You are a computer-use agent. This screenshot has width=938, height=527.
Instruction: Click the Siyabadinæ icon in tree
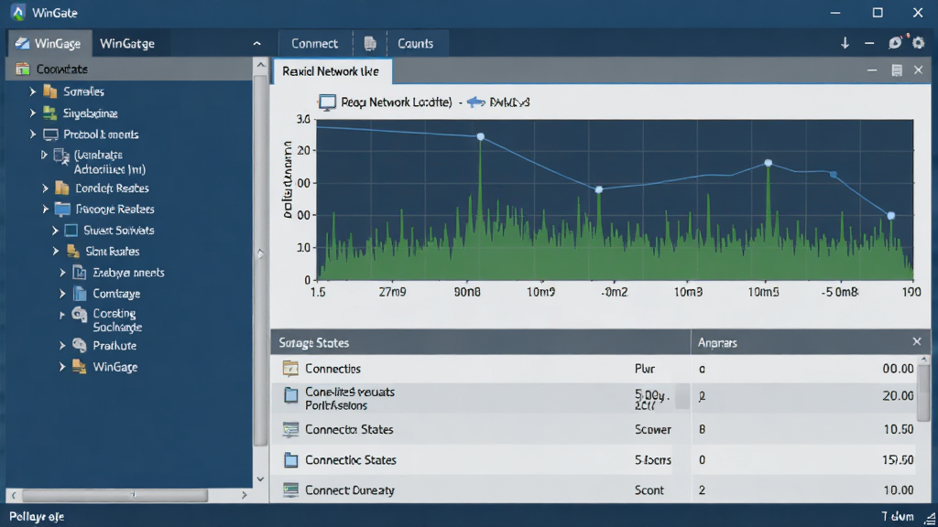pos(50,113)
